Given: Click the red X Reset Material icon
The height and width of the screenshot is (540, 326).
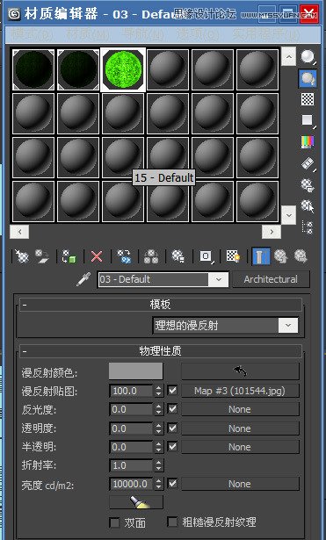Looking at the screenshot, I should coord(97,256).
